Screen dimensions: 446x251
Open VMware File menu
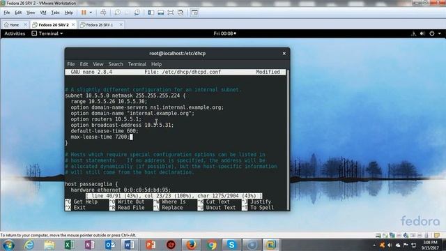[6, 13]
